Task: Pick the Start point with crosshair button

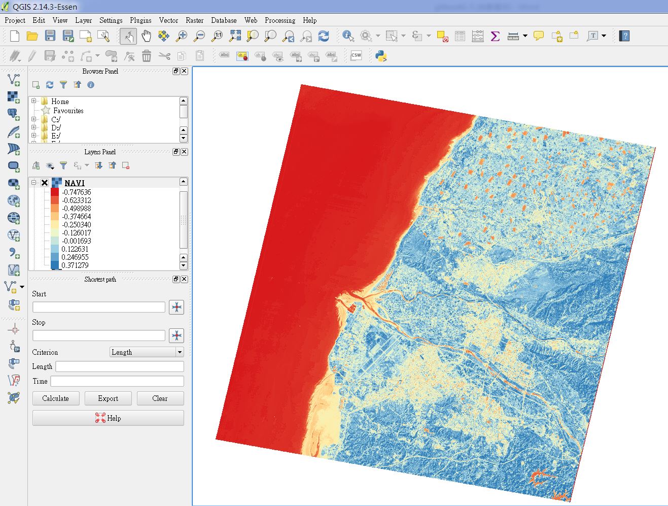Action: (x=177, y=307)
